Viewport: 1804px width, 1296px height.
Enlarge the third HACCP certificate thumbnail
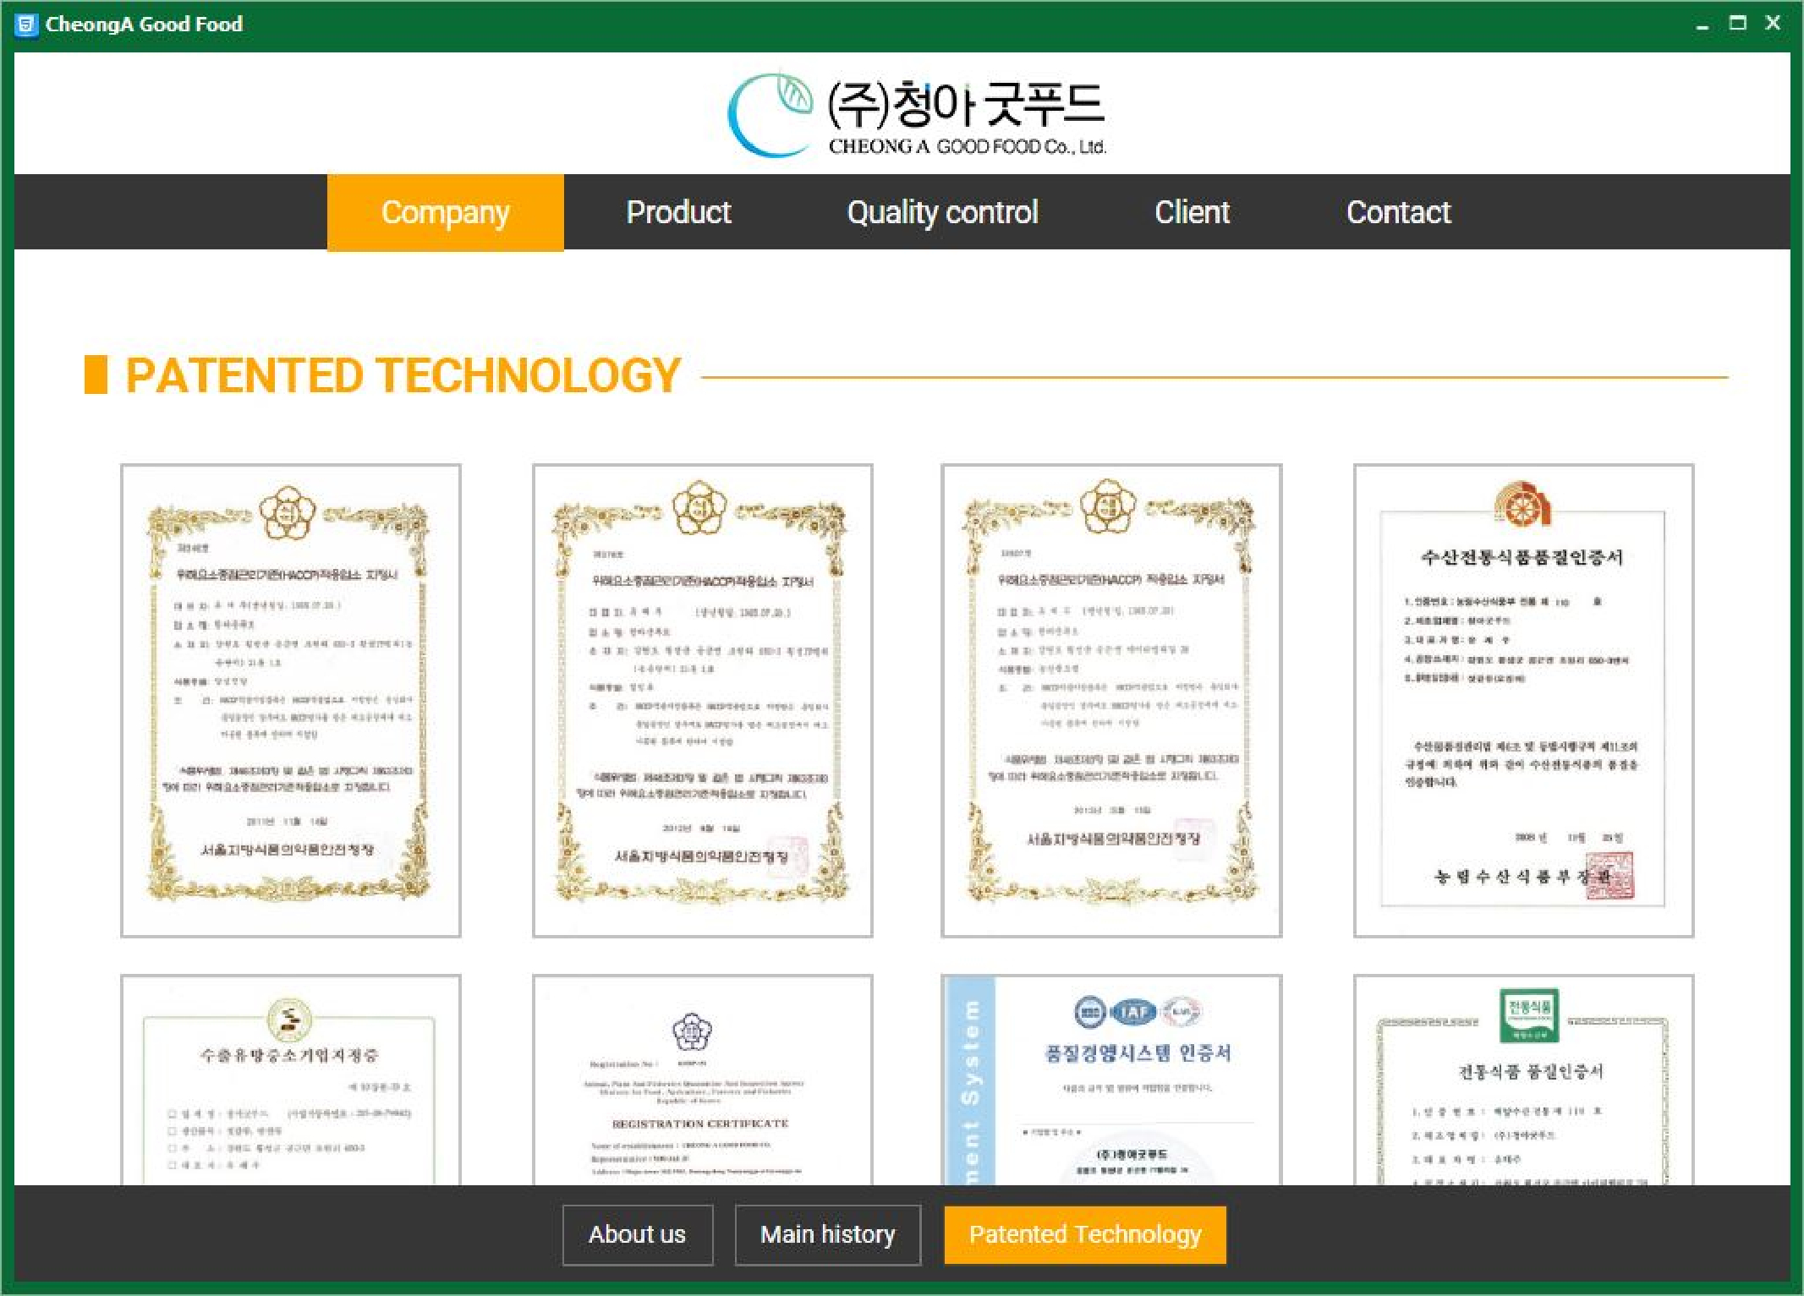pos(1111,700)
